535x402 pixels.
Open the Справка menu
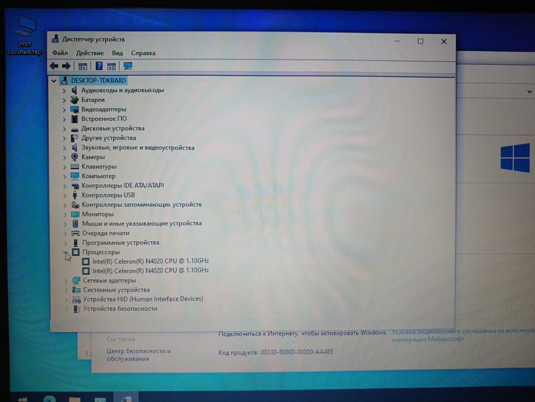click(143, 53)
